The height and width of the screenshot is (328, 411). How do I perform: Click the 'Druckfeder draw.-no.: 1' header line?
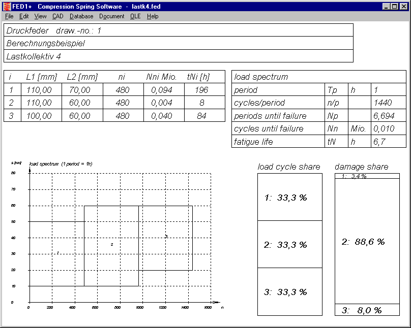(x=178, y=30)
